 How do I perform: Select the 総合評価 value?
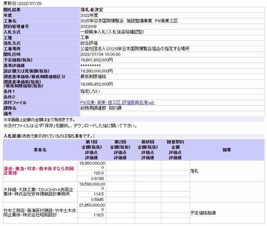89,43
